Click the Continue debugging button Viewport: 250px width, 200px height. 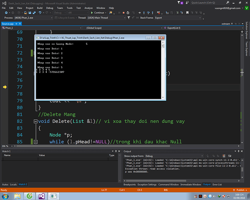98,12
